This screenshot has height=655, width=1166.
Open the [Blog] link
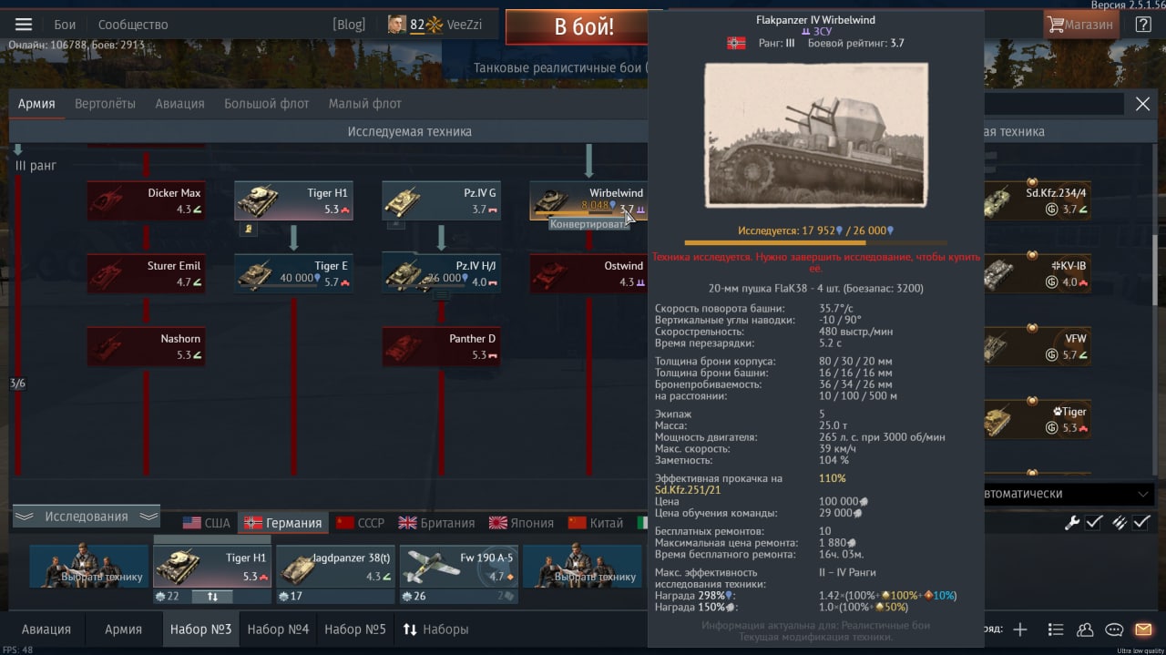pos(349,25)
